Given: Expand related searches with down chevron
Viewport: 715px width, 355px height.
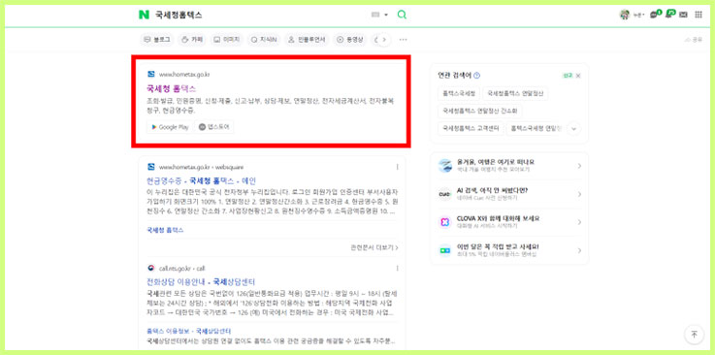Looking at the screenshot, I should tap(573, 129).
